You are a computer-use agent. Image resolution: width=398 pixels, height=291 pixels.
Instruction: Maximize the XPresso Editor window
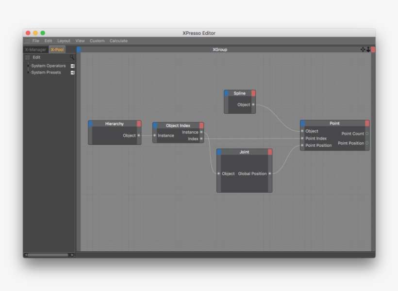pos(43,33)
